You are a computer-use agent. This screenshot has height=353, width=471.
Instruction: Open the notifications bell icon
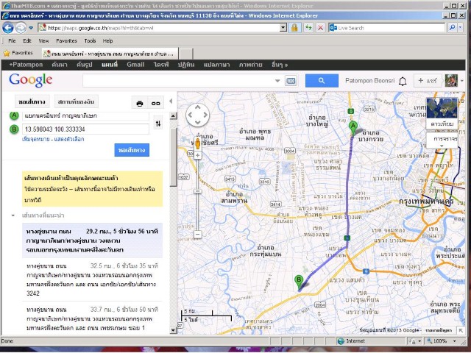pos(403,81)
